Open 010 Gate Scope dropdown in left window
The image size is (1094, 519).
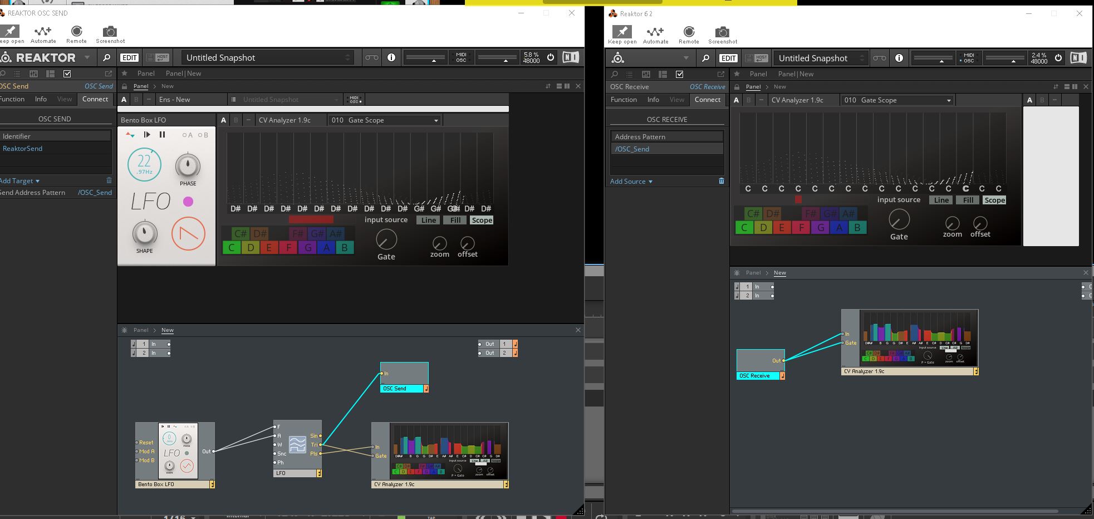pos(385,120)
